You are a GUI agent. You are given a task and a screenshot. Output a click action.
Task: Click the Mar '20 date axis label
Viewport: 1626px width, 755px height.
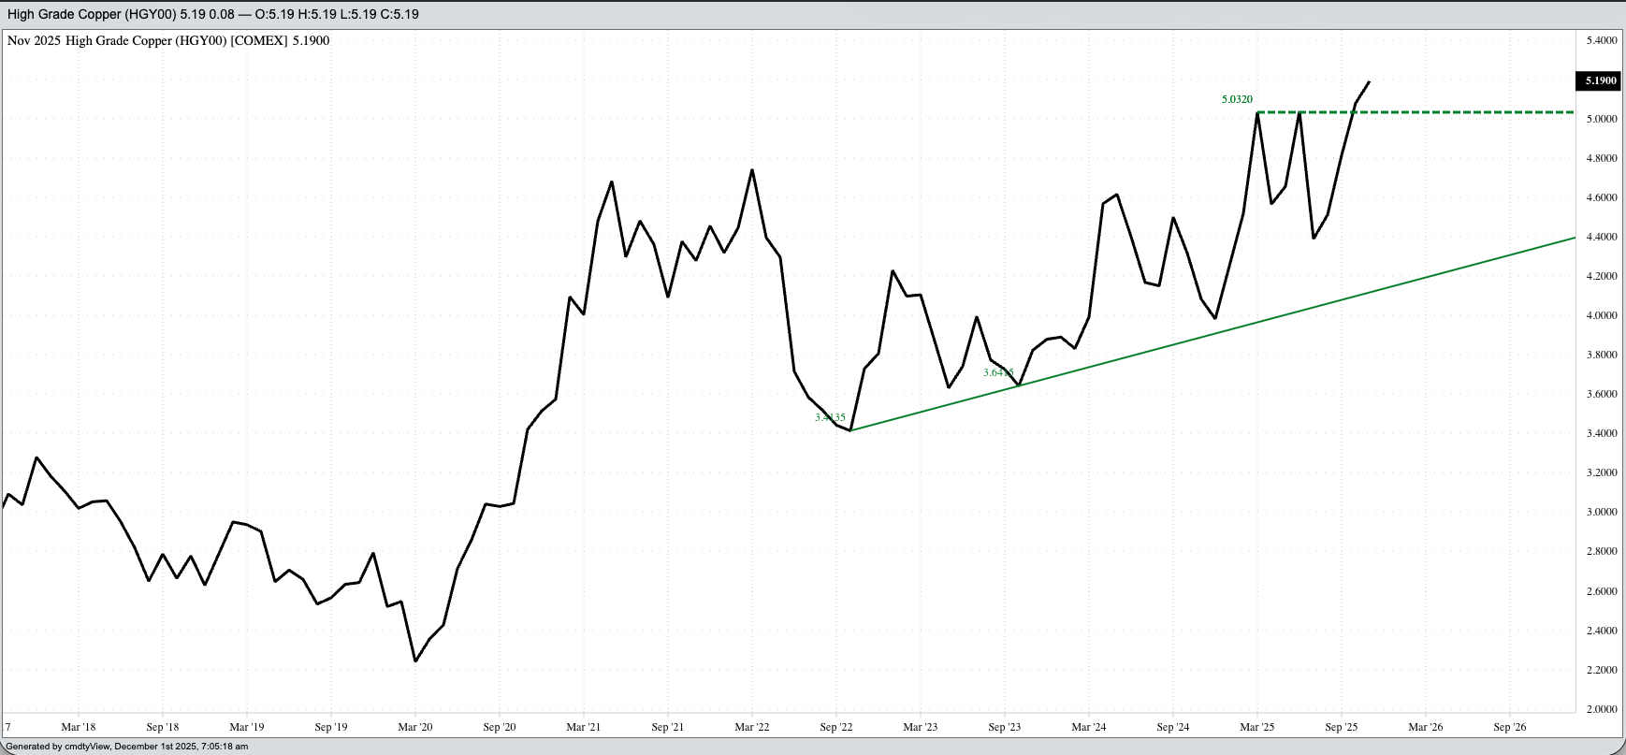pos(415,727)
